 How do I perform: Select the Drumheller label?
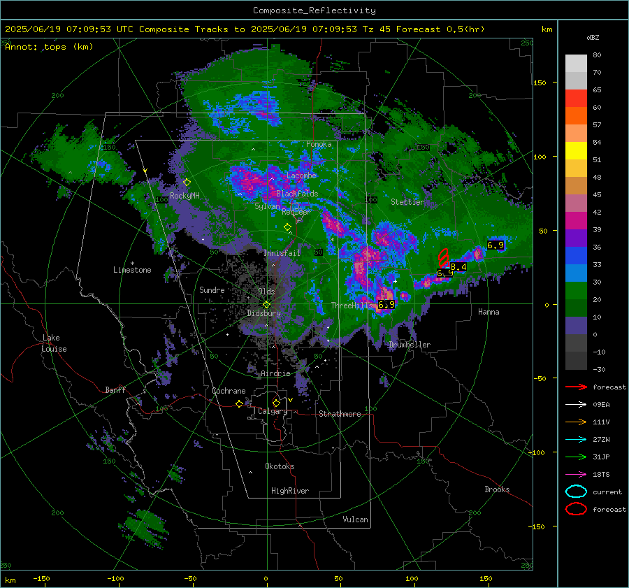410,345
